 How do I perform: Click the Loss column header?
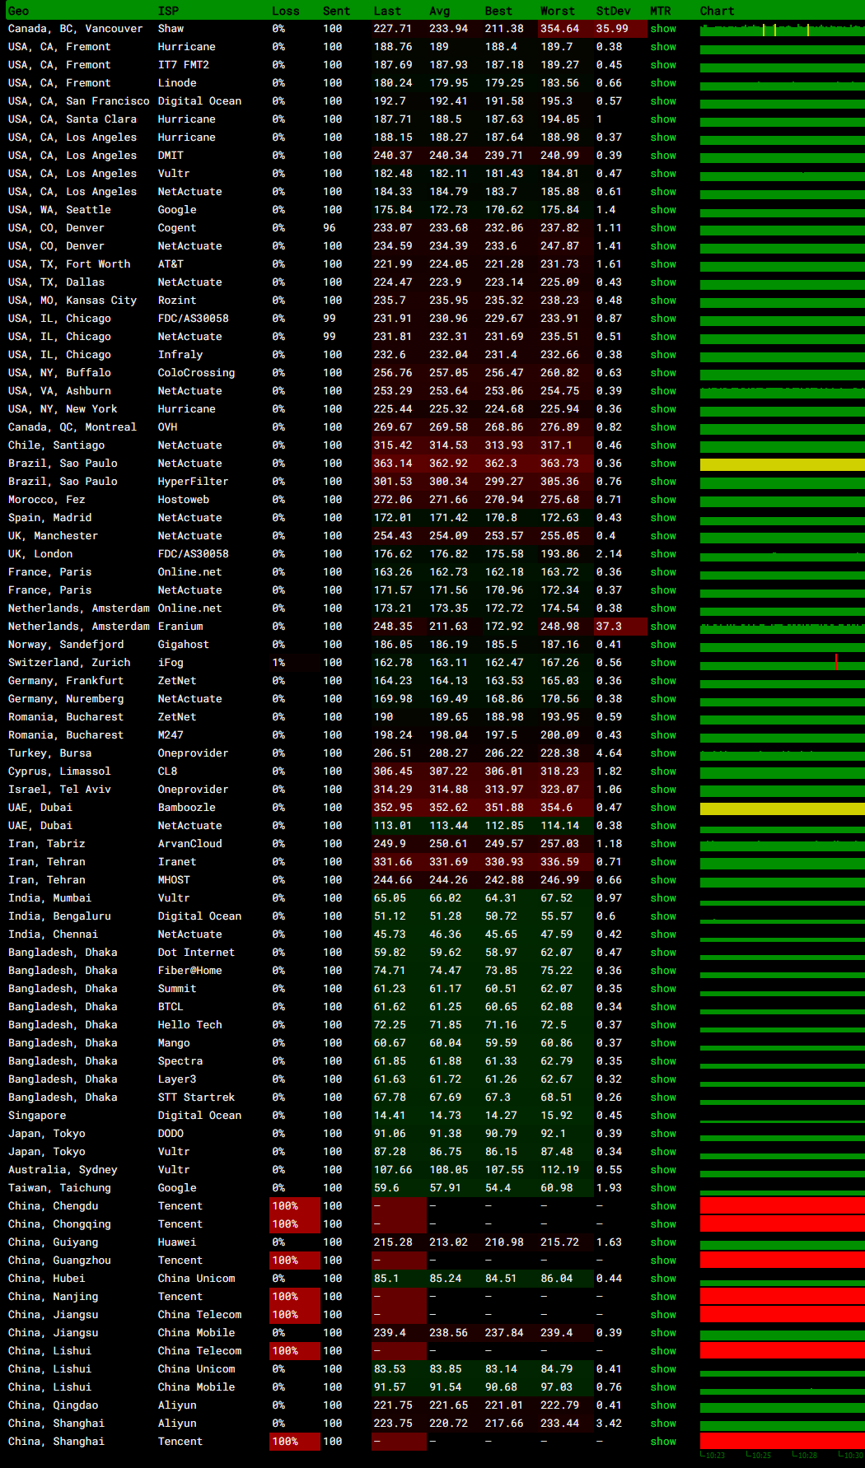pos(285,11)
